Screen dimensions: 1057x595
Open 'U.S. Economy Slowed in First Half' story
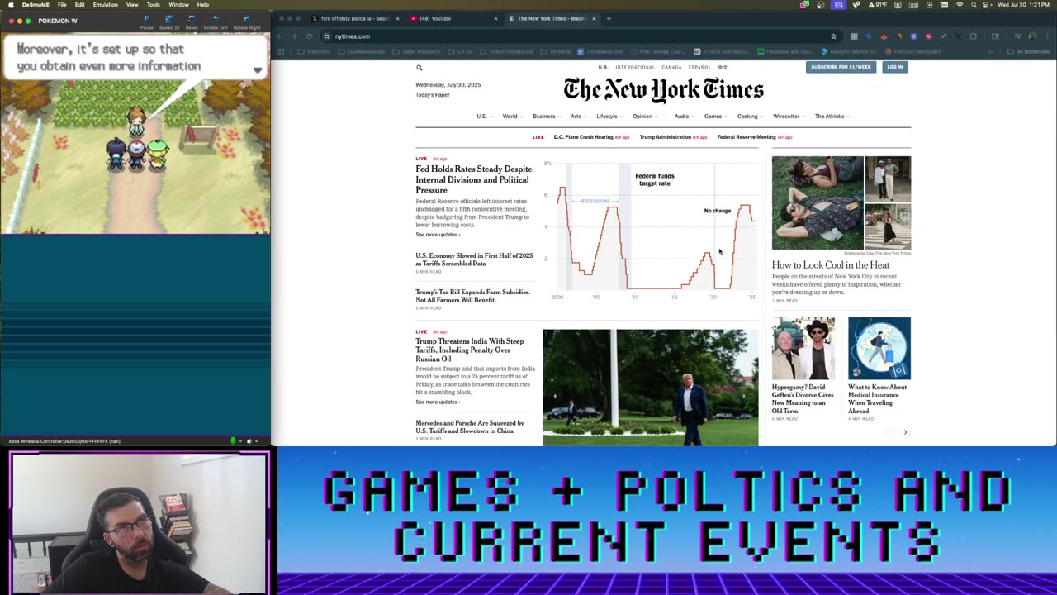point(474,259)
